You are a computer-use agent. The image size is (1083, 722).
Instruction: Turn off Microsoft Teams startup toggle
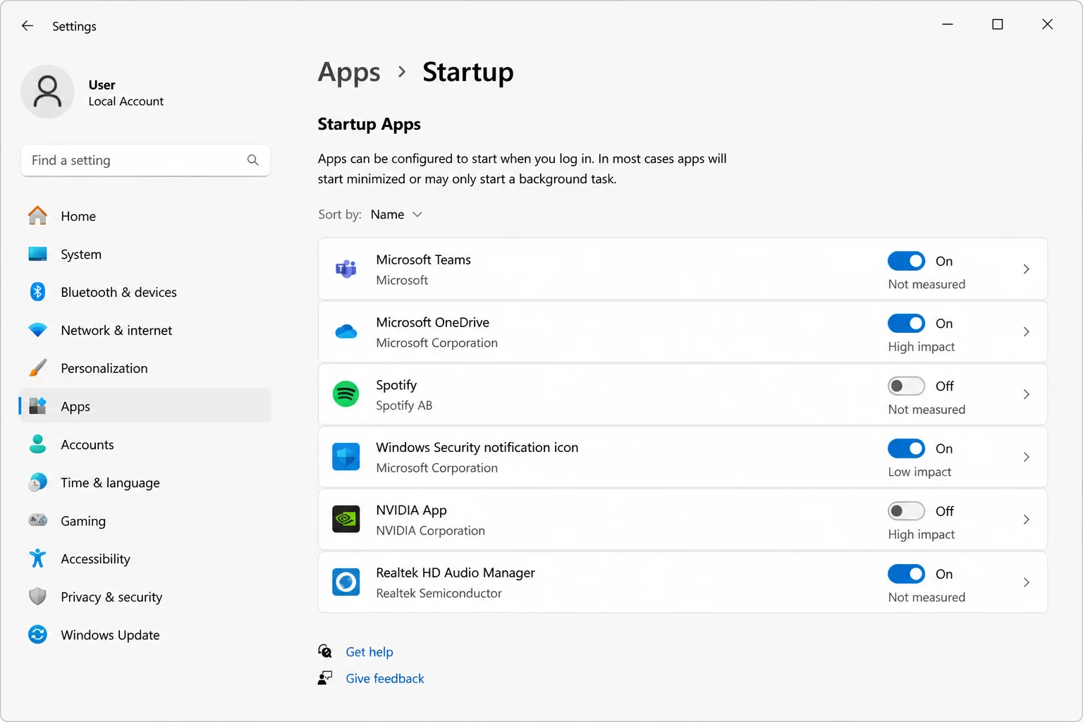pyautogui.click(x=906, y=261)
